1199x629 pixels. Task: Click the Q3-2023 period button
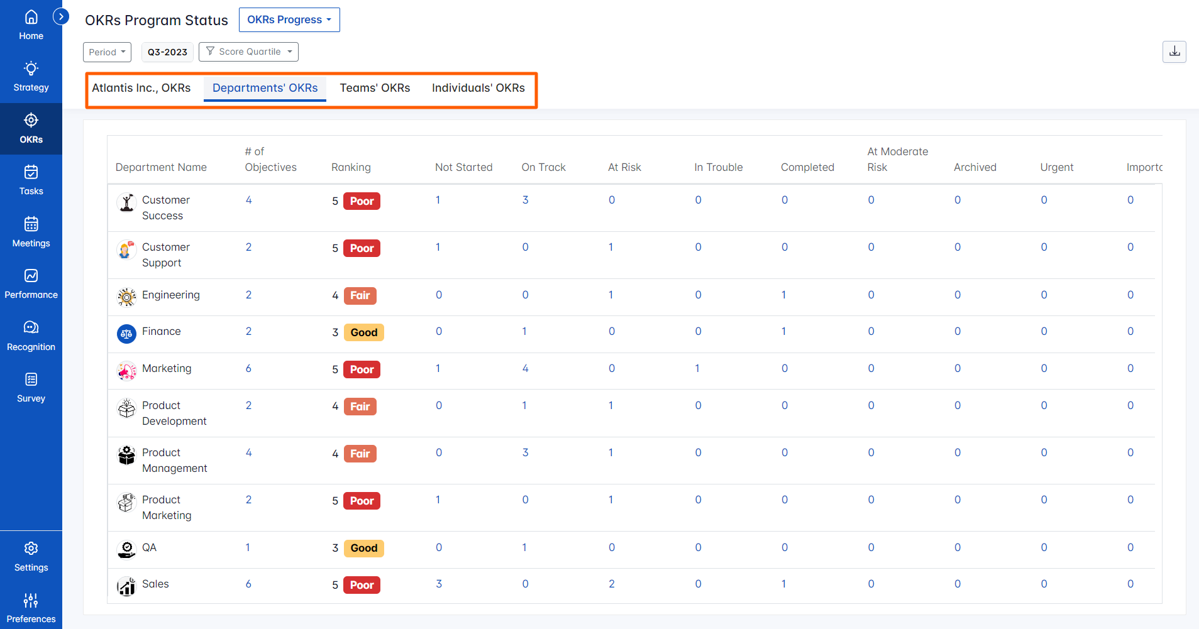point(167,52)
